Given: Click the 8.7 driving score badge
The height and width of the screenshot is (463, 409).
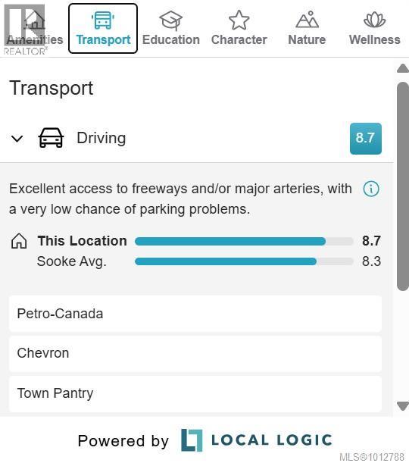Looking at the screenshot, I should tap(366, 138).
